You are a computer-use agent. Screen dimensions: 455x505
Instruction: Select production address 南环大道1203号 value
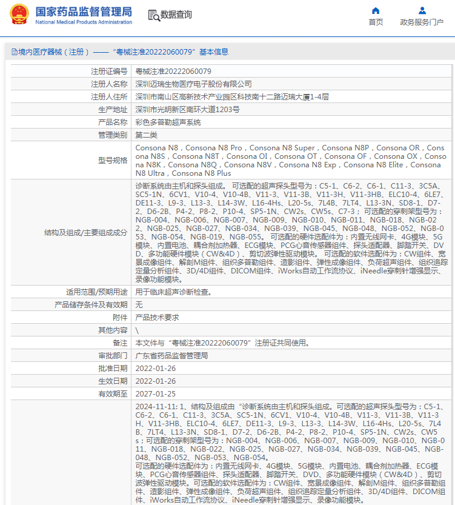pos(188,110)
